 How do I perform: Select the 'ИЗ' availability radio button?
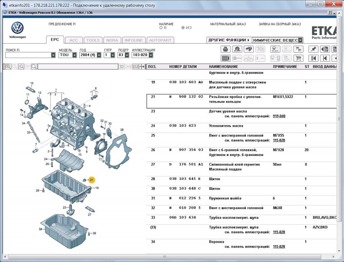183,28
